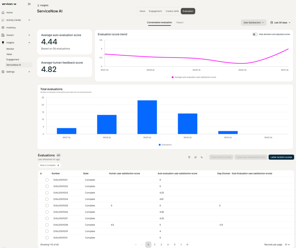
Task: Click the View human scores button
Action: [x=221, y=157]
